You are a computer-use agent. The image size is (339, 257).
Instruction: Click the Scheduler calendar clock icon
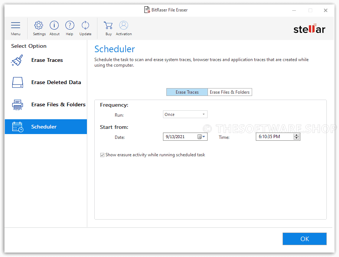click(x=18, y=127)
